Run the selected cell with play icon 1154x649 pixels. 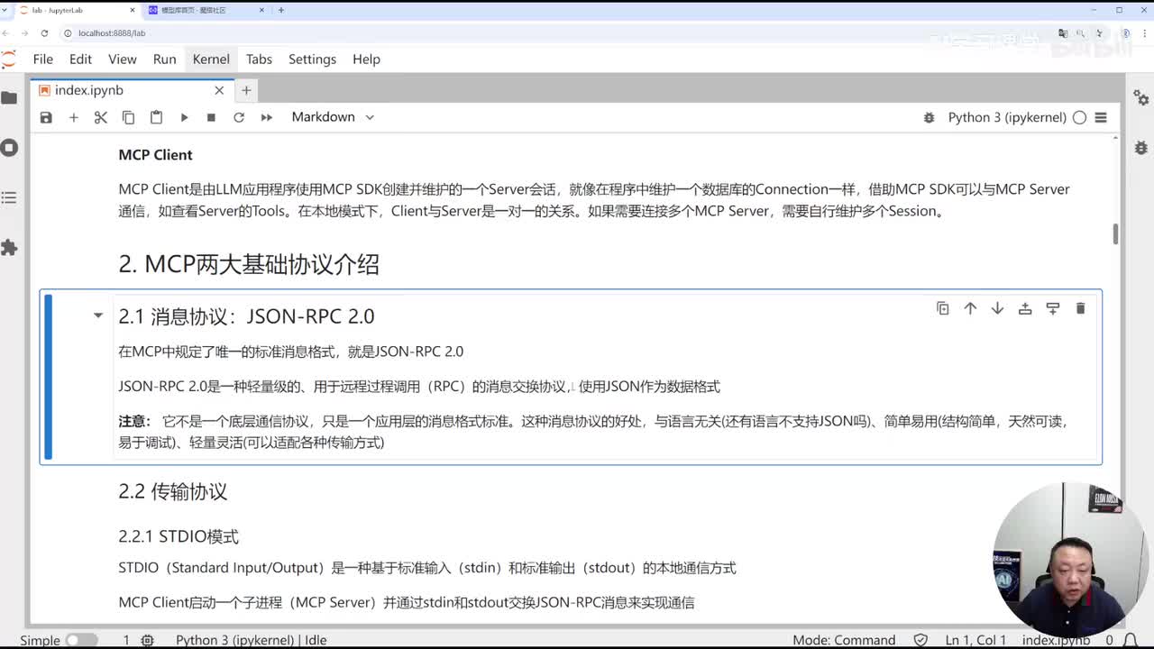pos(184,117)
